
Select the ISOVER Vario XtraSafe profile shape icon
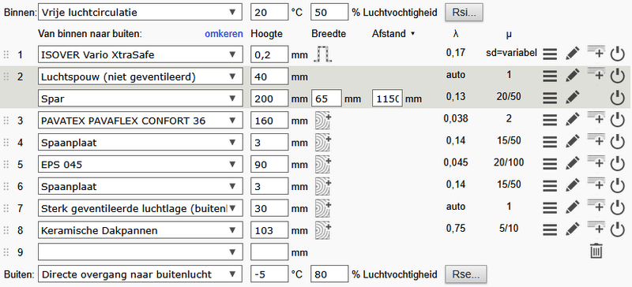pos(323,54)
